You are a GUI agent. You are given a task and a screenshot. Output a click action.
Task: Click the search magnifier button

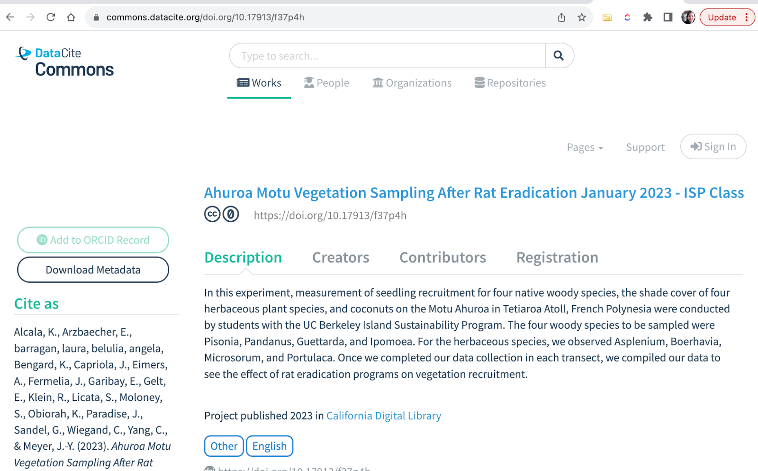click(559, 56)
